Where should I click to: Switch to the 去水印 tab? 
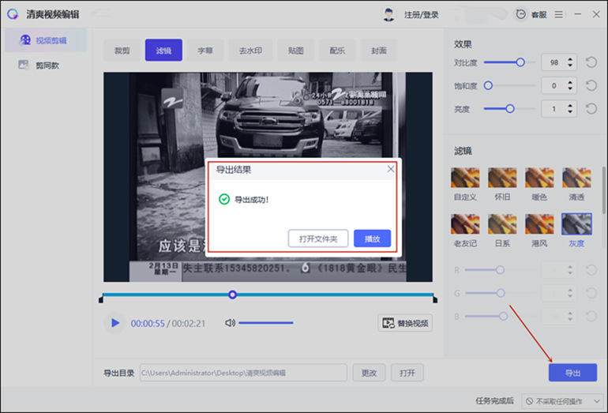[250, 51]
